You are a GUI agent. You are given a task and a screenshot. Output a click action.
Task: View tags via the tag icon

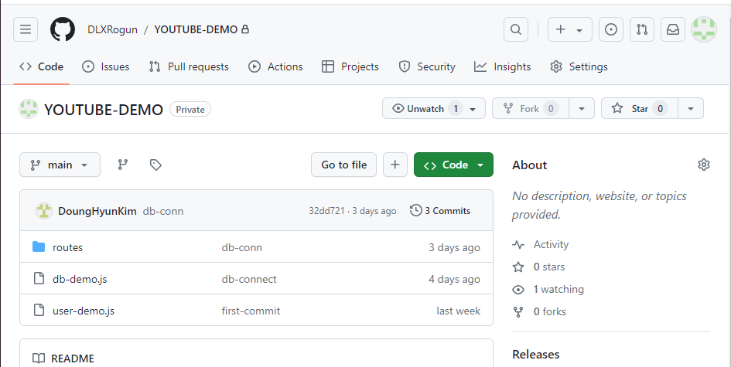click(155, 165)
